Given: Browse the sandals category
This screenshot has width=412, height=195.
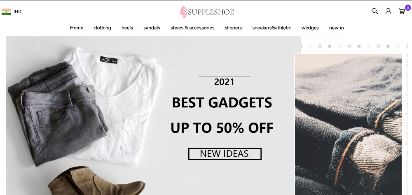Looking at the screenshot, I should (x=152, y=28).
